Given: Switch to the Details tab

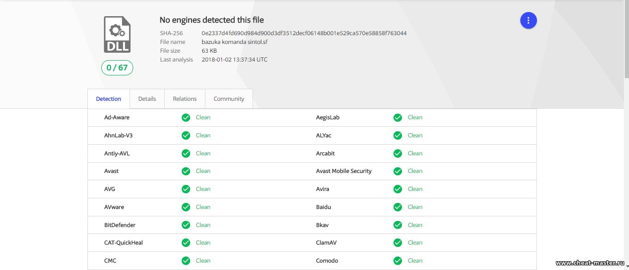Looking at the screenshot, I should (147, 99).
